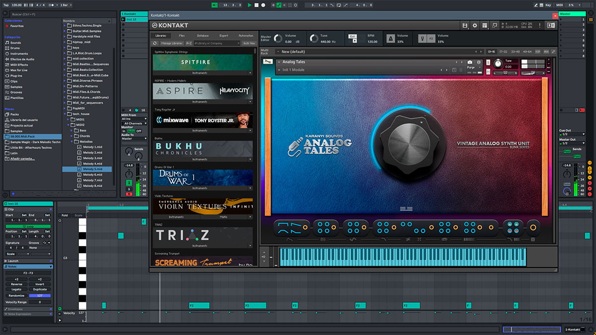This screenshot has height=335, width=596.
Task: Select multi rack page 17-32
Action: (x=503, y=52)
